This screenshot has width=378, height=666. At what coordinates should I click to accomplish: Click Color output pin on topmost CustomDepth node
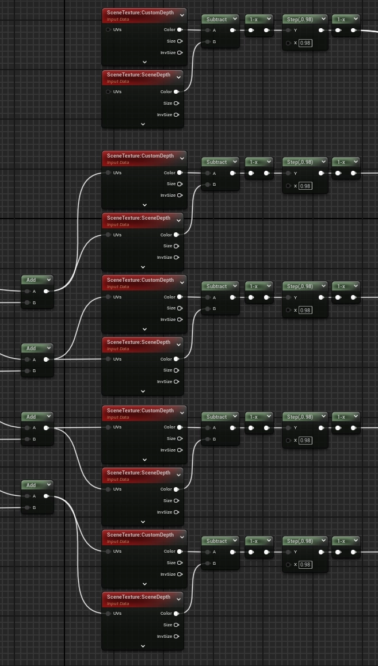coord(180,30)
